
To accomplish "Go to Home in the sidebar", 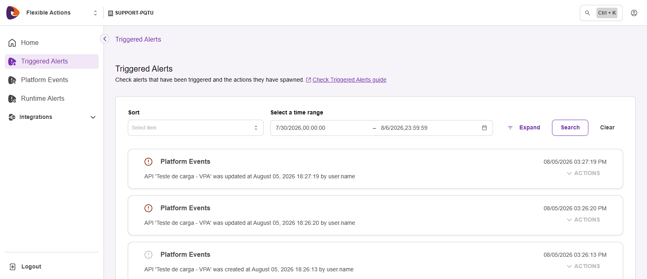I will [x=30, y=43].
